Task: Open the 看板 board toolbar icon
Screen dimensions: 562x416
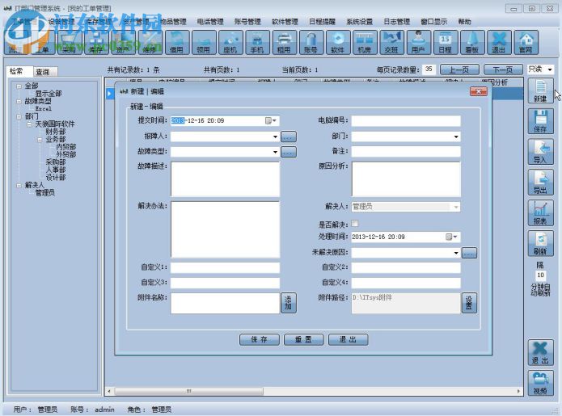Action: pos(472,43)
